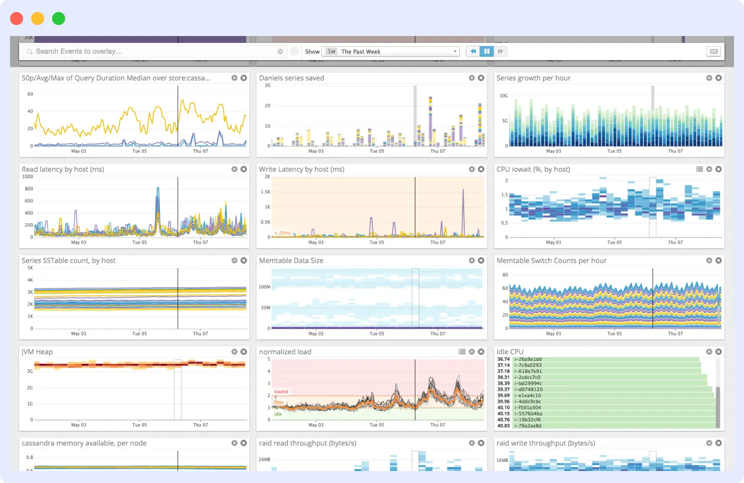Click the Search Events to overlay field

click(x=150, y=51)
